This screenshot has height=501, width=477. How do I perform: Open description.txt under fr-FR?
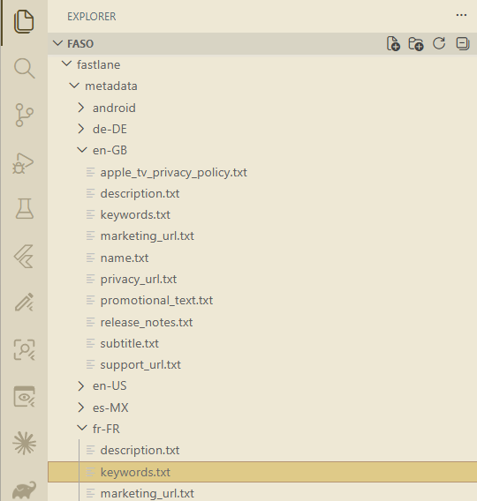[x=140, y=450]
